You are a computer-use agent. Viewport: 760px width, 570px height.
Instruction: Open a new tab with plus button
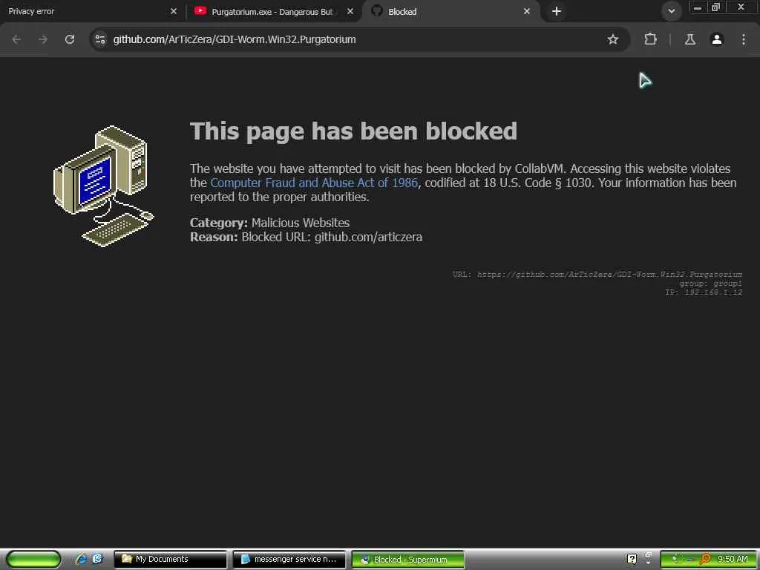tap(557, 11)
